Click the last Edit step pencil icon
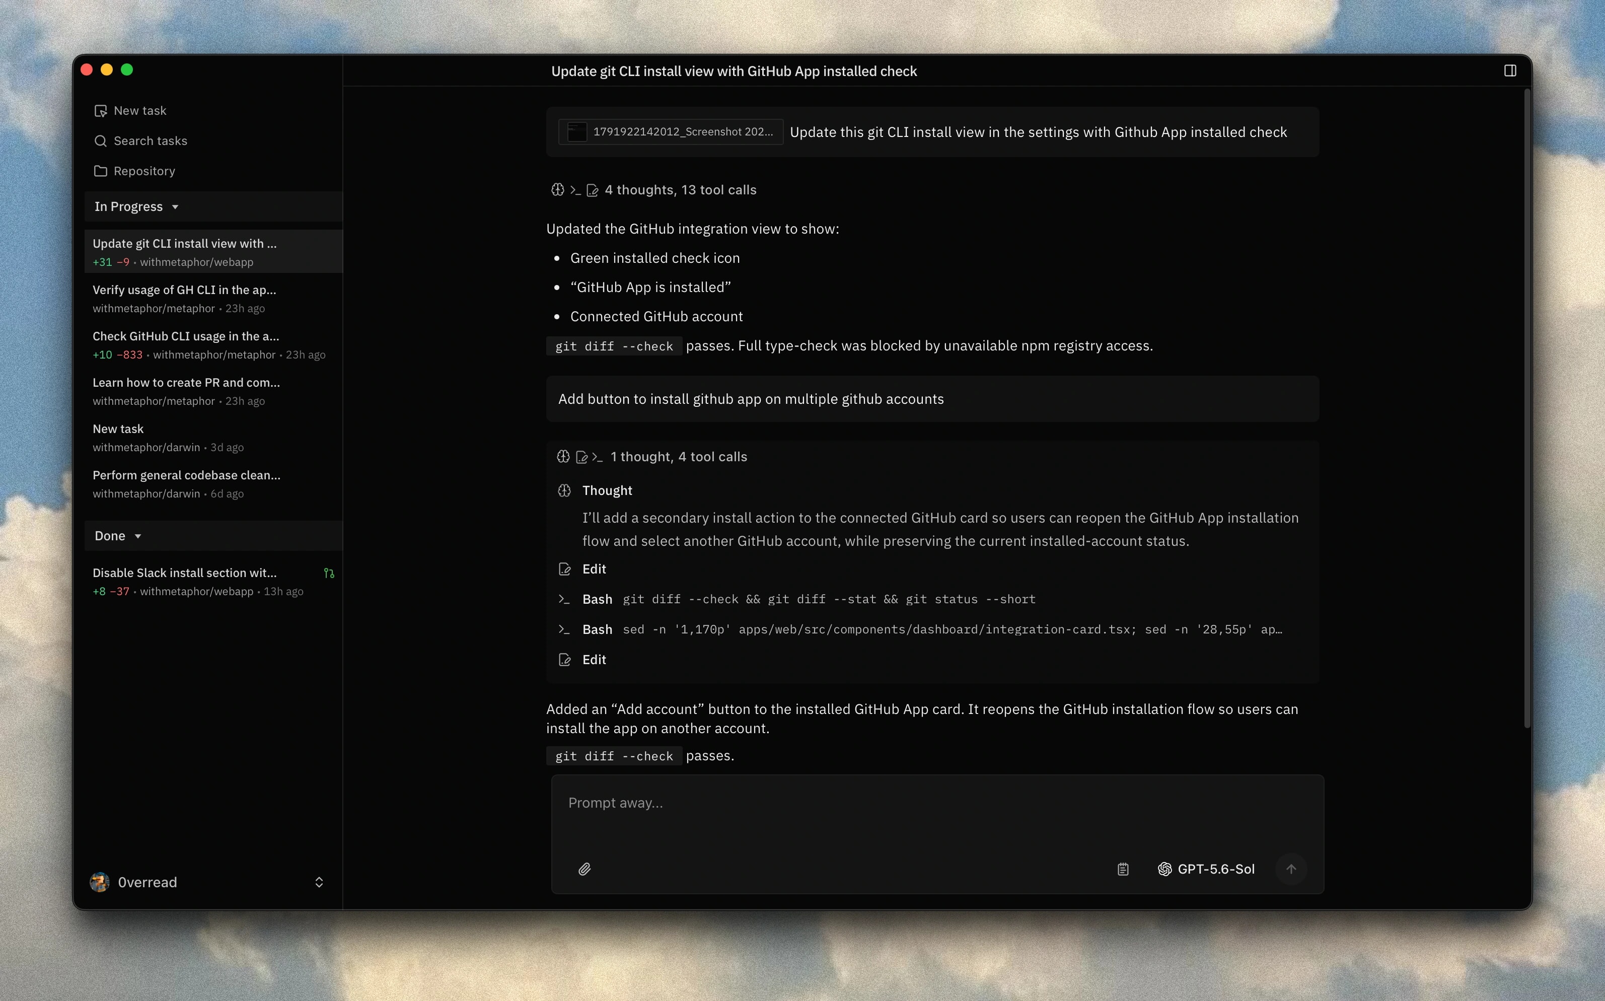This screenshot has width=1605, height=1001. (564, 660)
